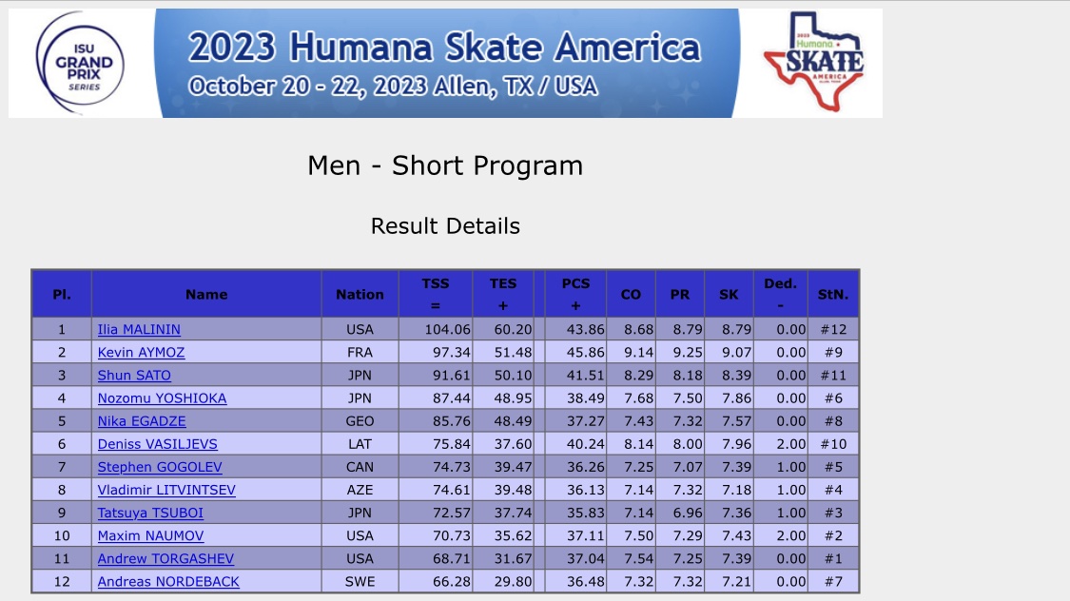The height and width of the screenshot is (601, 1070).
Task: Open Kevin AYMOZ's score link
Action: tap(142, 353)
